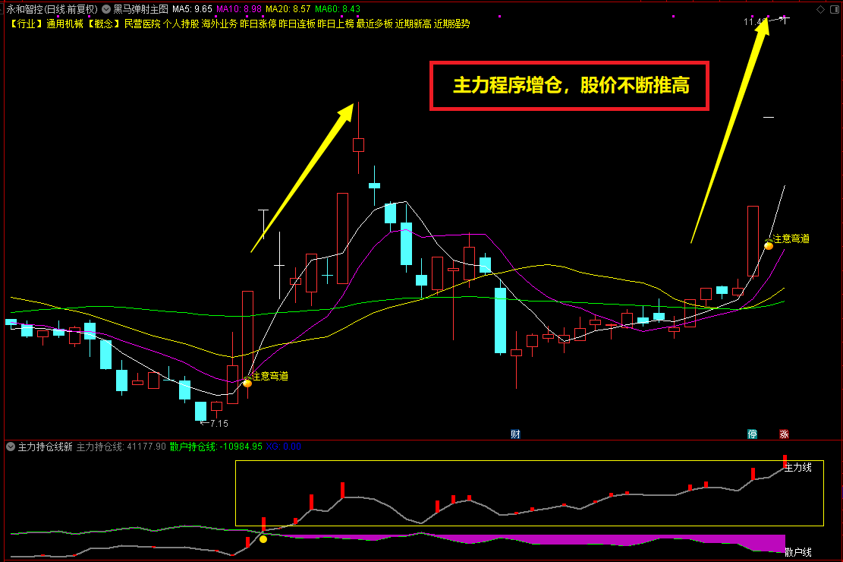Click the orange 注意弯道 signal icon near the latest candle
Screen dimensions: 843x562
pos(769,245)
